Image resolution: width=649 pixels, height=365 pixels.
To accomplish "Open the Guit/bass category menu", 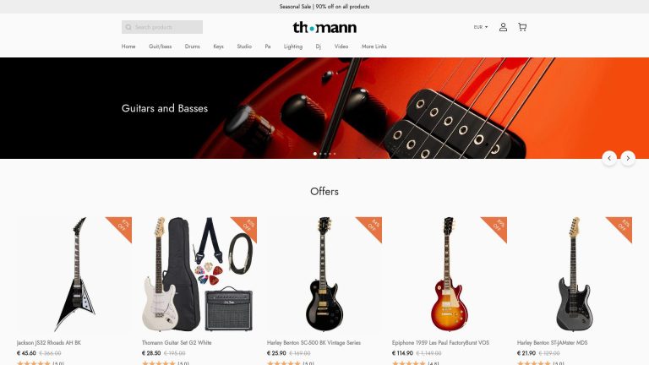I will click(161, 46).
